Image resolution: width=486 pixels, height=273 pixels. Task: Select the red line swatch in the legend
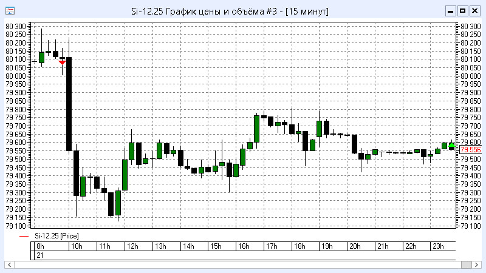pos(24,235)
